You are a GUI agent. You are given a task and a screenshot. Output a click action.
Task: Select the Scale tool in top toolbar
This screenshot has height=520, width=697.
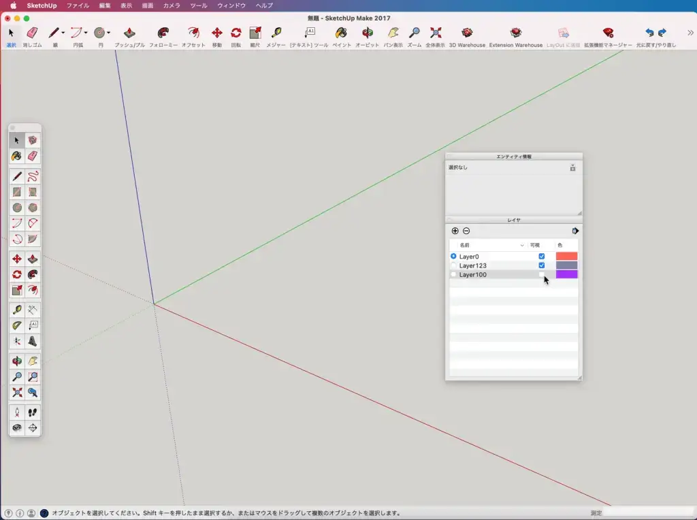(255, 33)
